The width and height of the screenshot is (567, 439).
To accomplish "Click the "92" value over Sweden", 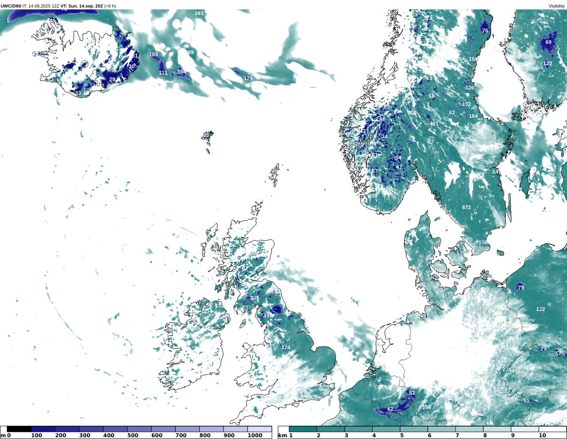I will click(452, 113).
